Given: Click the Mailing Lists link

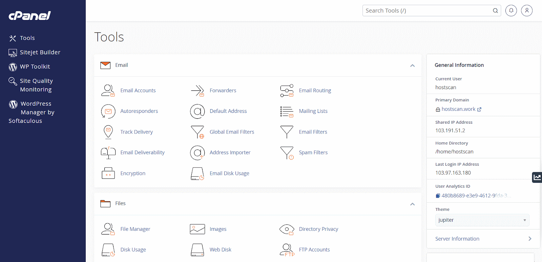Looking at the screenshot, I should coord(313,111).
